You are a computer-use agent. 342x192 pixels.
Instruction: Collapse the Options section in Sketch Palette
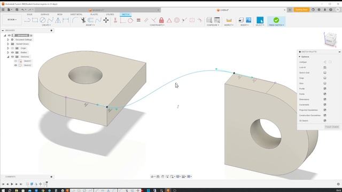(x=300, y=57)
